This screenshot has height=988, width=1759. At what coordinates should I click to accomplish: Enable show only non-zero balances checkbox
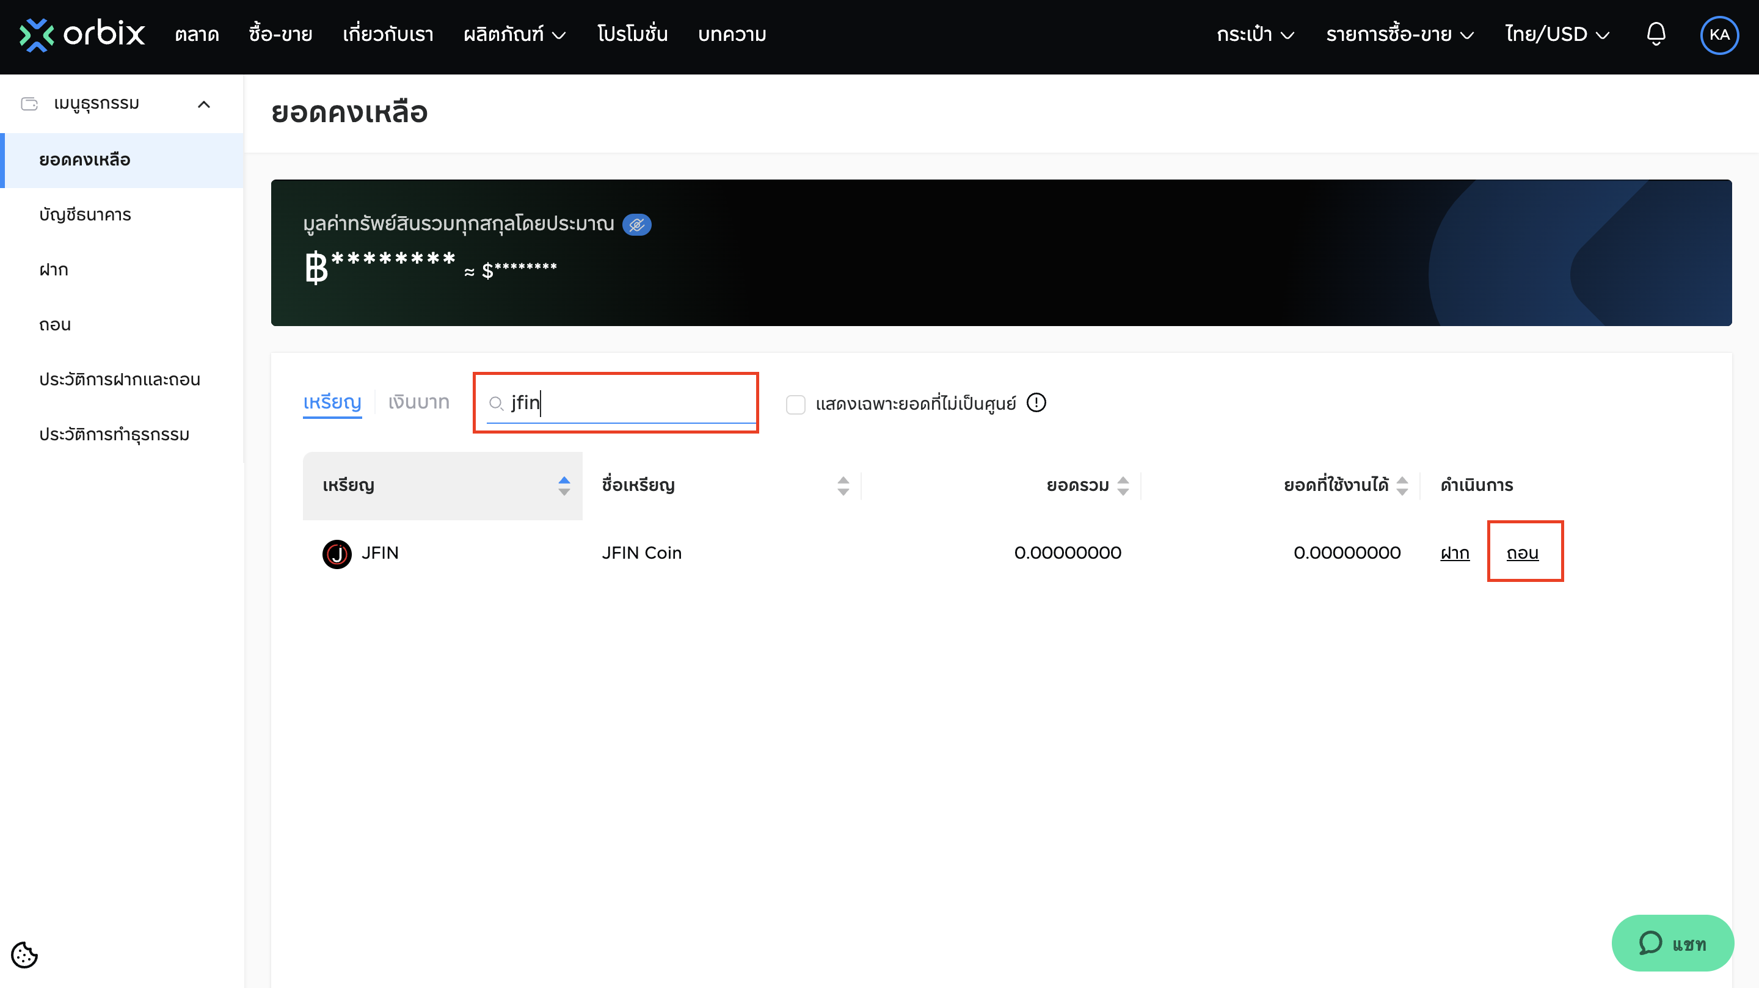795,404
